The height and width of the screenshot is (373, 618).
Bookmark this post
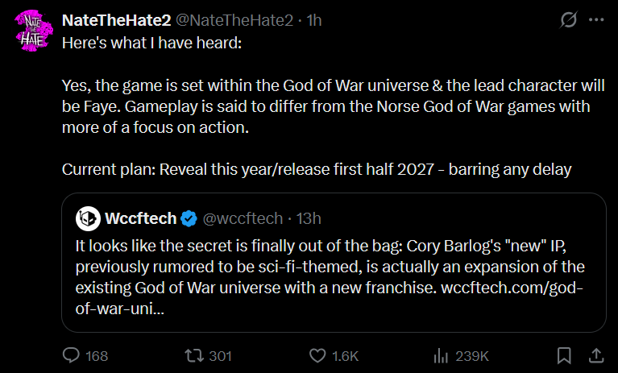pos(564,355)
